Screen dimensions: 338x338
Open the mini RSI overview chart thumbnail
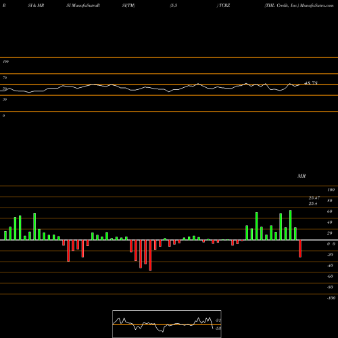[x=167, y=324]
